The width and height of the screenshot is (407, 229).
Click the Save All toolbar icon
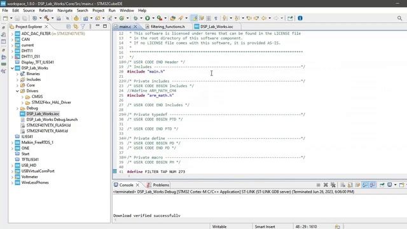tap(25, 18)
